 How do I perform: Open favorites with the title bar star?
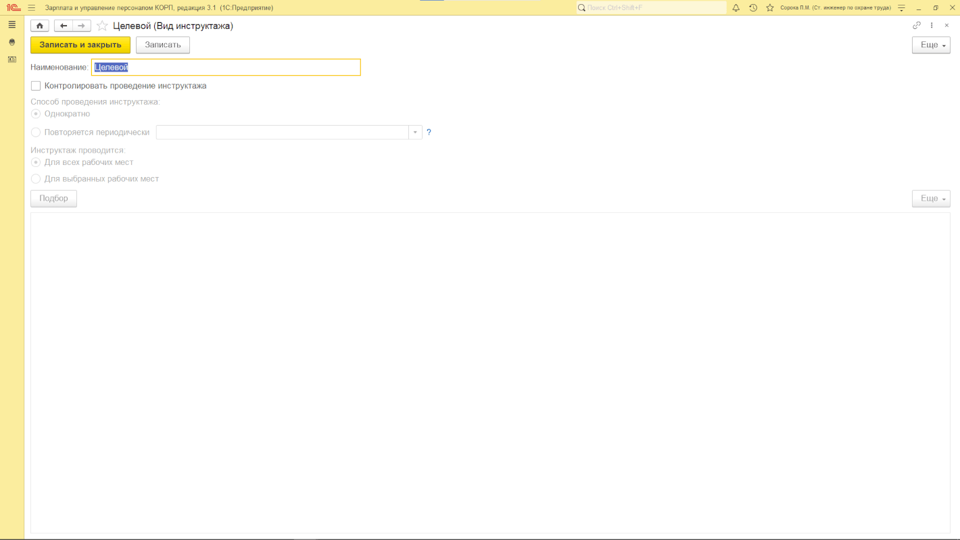tap(770, 7)
